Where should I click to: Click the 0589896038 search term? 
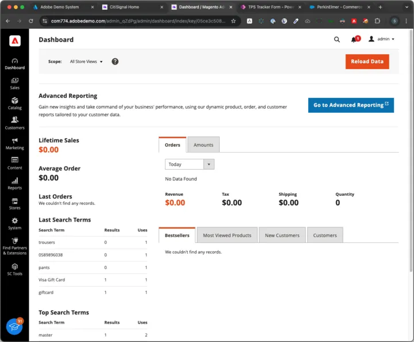tap(51, 255)
